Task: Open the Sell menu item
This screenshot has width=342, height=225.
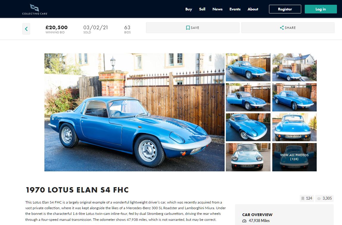Action: point(202,9)
